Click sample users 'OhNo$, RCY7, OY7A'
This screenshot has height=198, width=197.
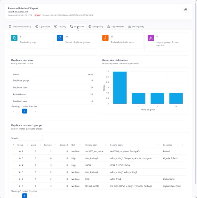click(120, 165)
